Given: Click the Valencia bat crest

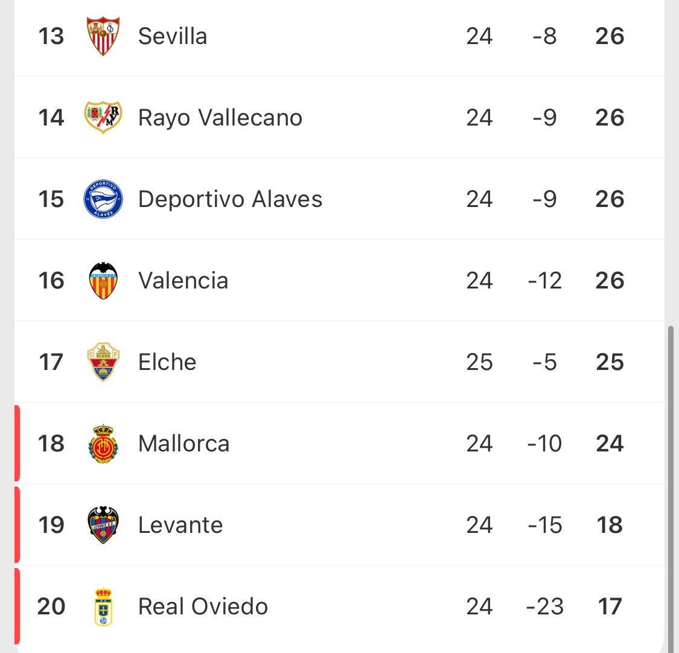Looking at the screenshot, I should coord(103,281).
